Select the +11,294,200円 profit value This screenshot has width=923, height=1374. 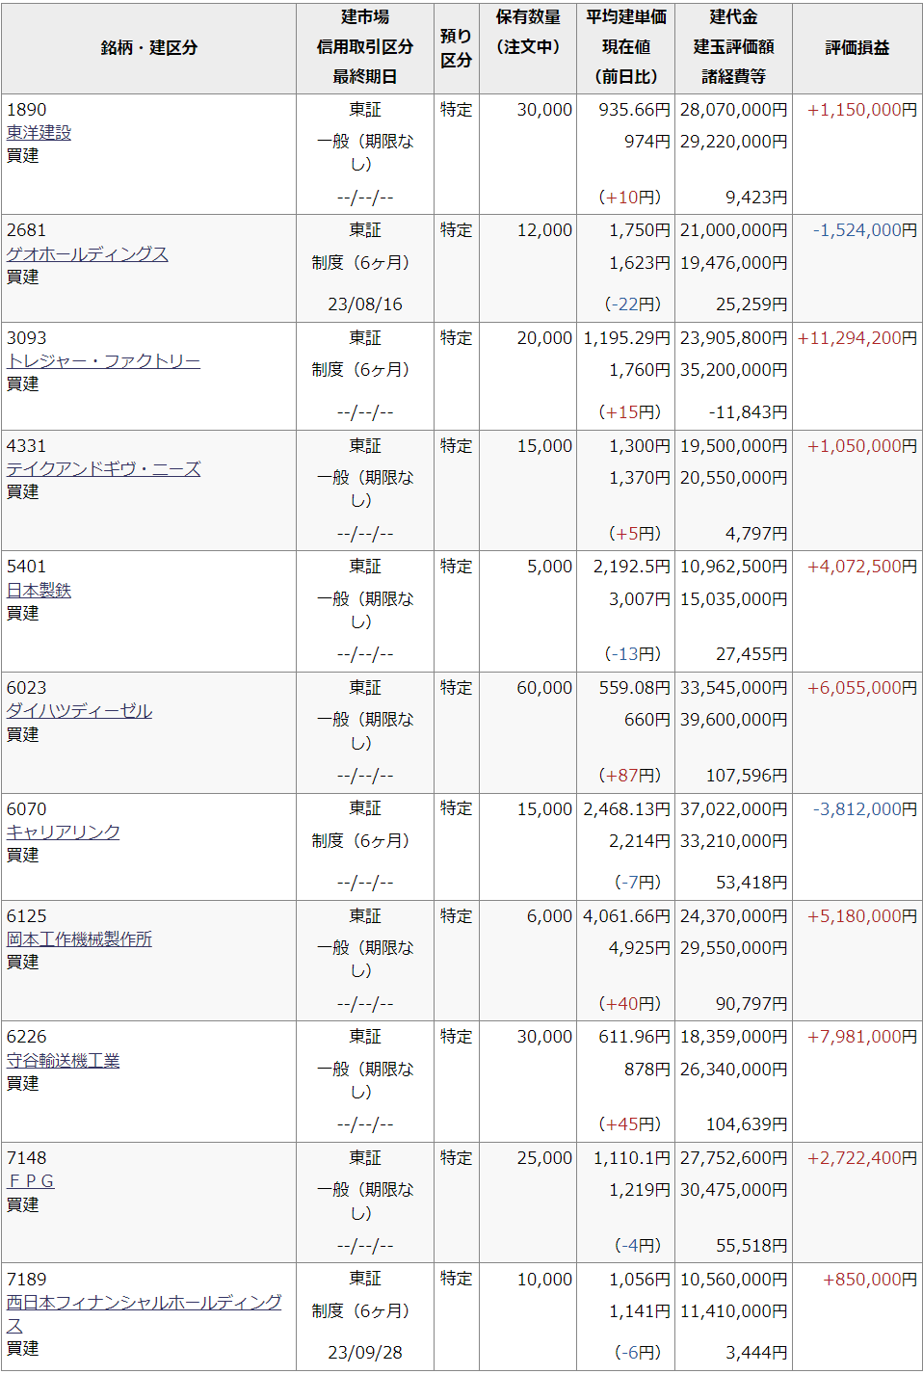pos(857,338)
